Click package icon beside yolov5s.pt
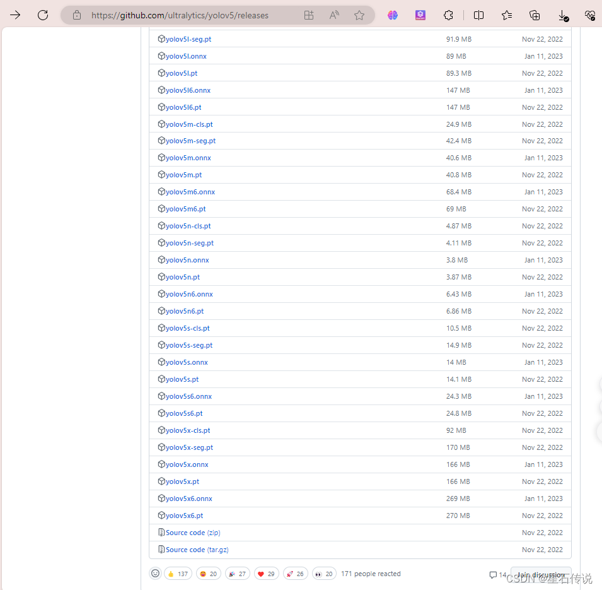The image size is (602, 590). coord(161,379)
